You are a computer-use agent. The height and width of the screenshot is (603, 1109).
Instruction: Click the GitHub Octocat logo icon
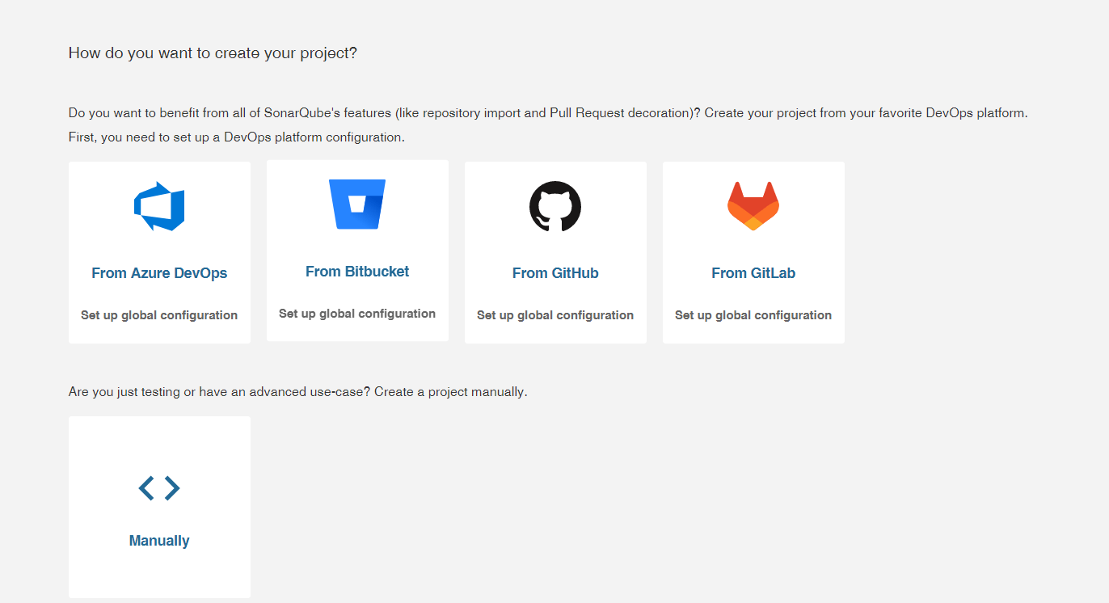555,206
